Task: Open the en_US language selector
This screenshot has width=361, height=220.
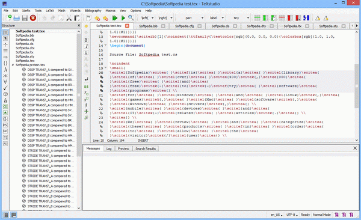Action: (x=277, y=215)
